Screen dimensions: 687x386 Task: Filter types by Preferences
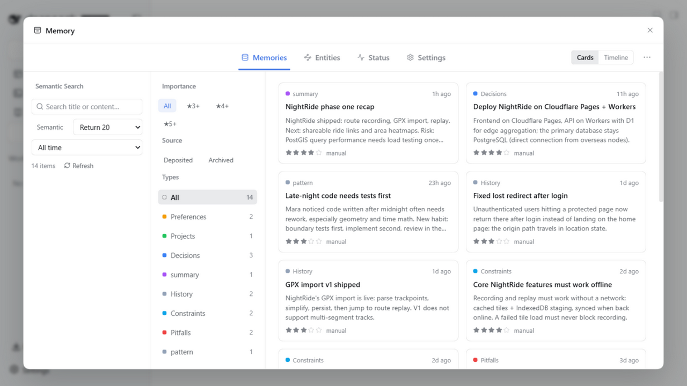pyautogui.click(x=208, y=217)
